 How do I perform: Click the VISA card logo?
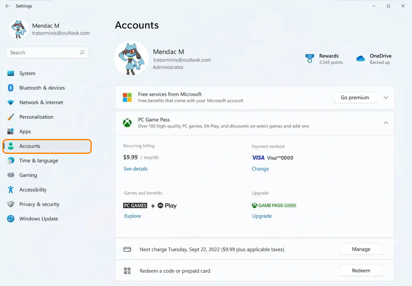click(258, 158)
